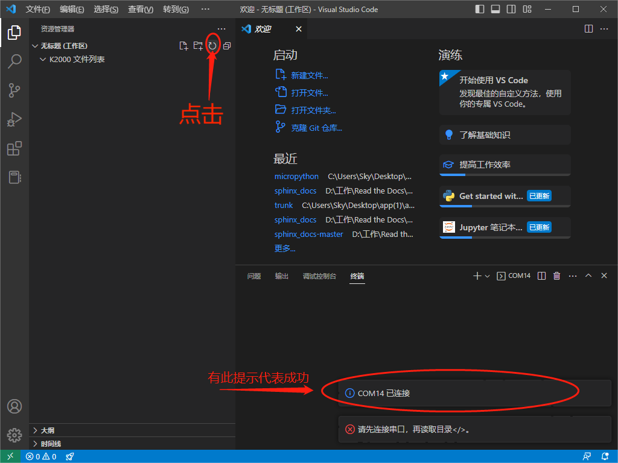Click the New Folder icon in explorer header
Image resolution: width=618 pixels, height=463 pixels.
pos(198,46)
